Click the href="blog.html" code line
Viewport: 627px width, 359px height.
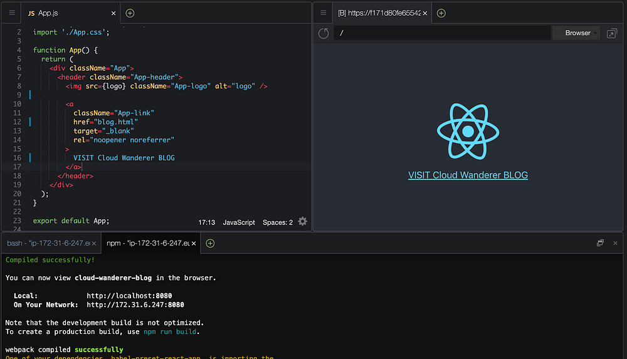pyautogui.click(x=105, y=122)
